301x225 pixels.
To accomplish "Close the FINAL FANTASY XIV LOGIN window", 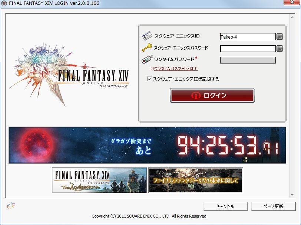I will [x=292, y=2].
